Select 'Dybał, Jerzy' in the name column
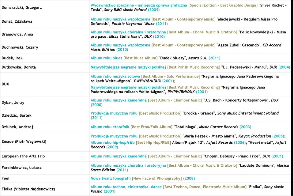Screen dimensions: 294x196 45,102
